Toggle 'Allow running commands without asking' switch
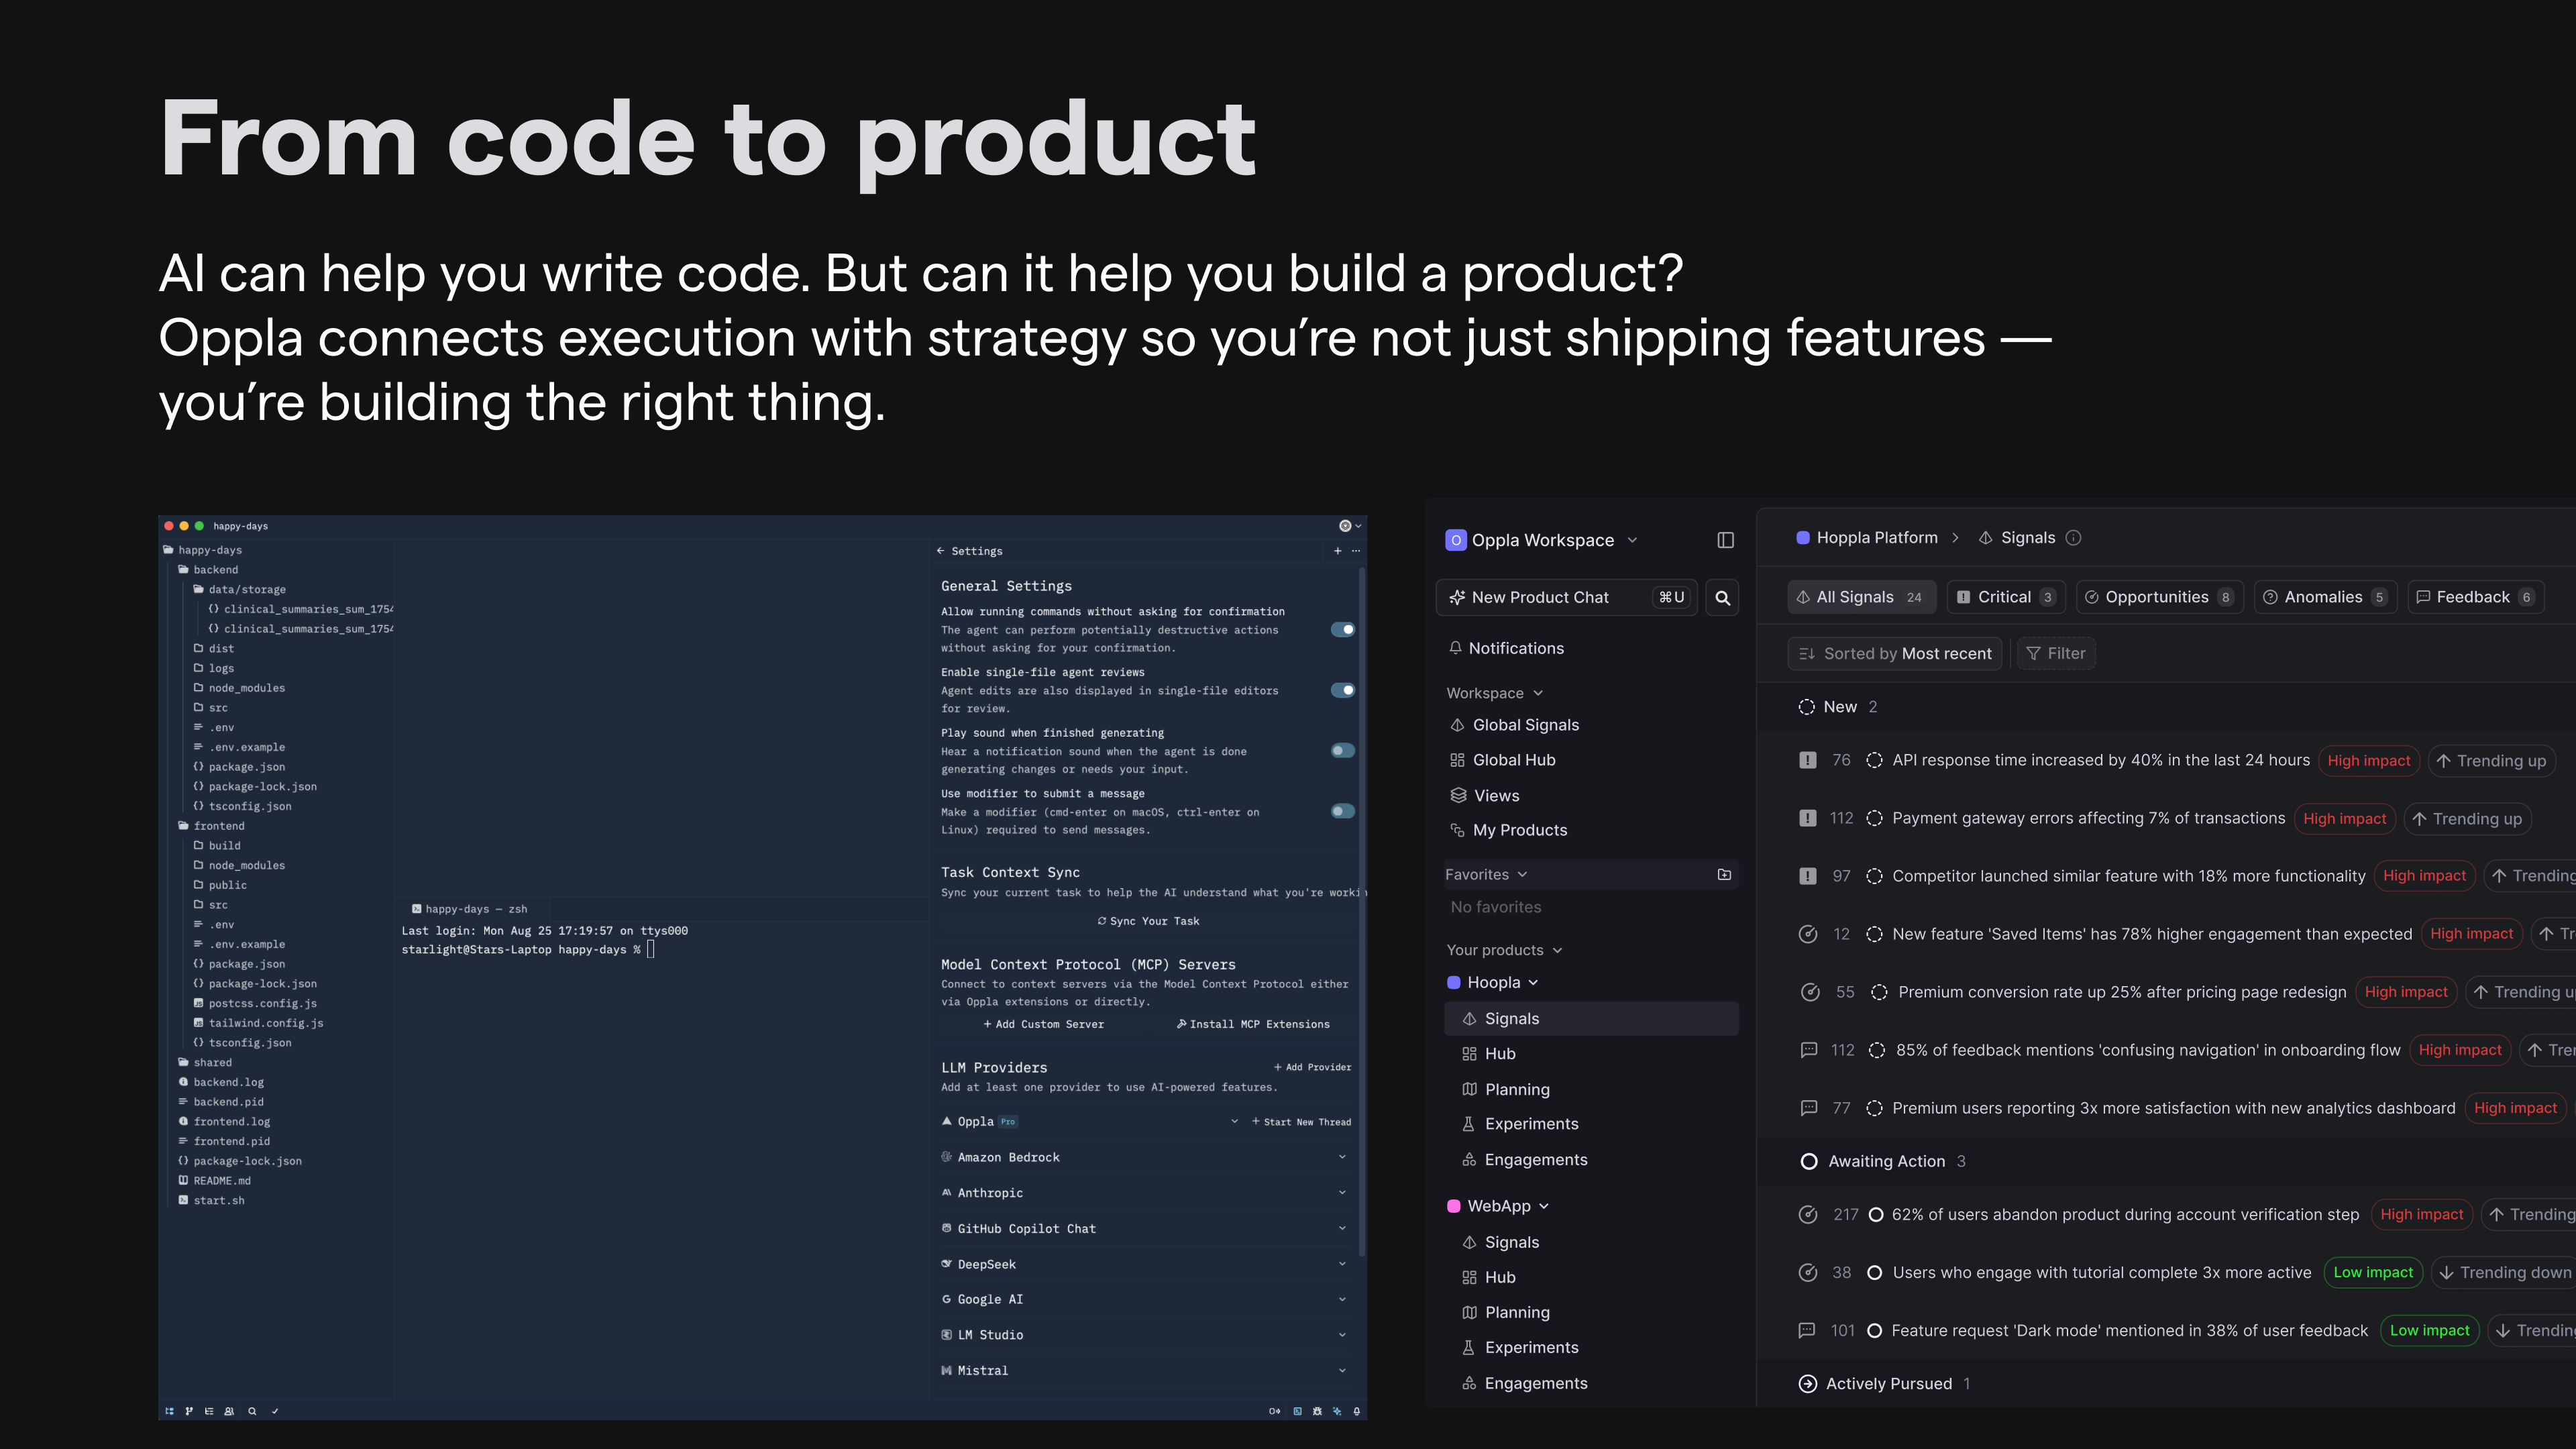The height and width of the screenshot is (1449, 2576). click(1343, 630)
